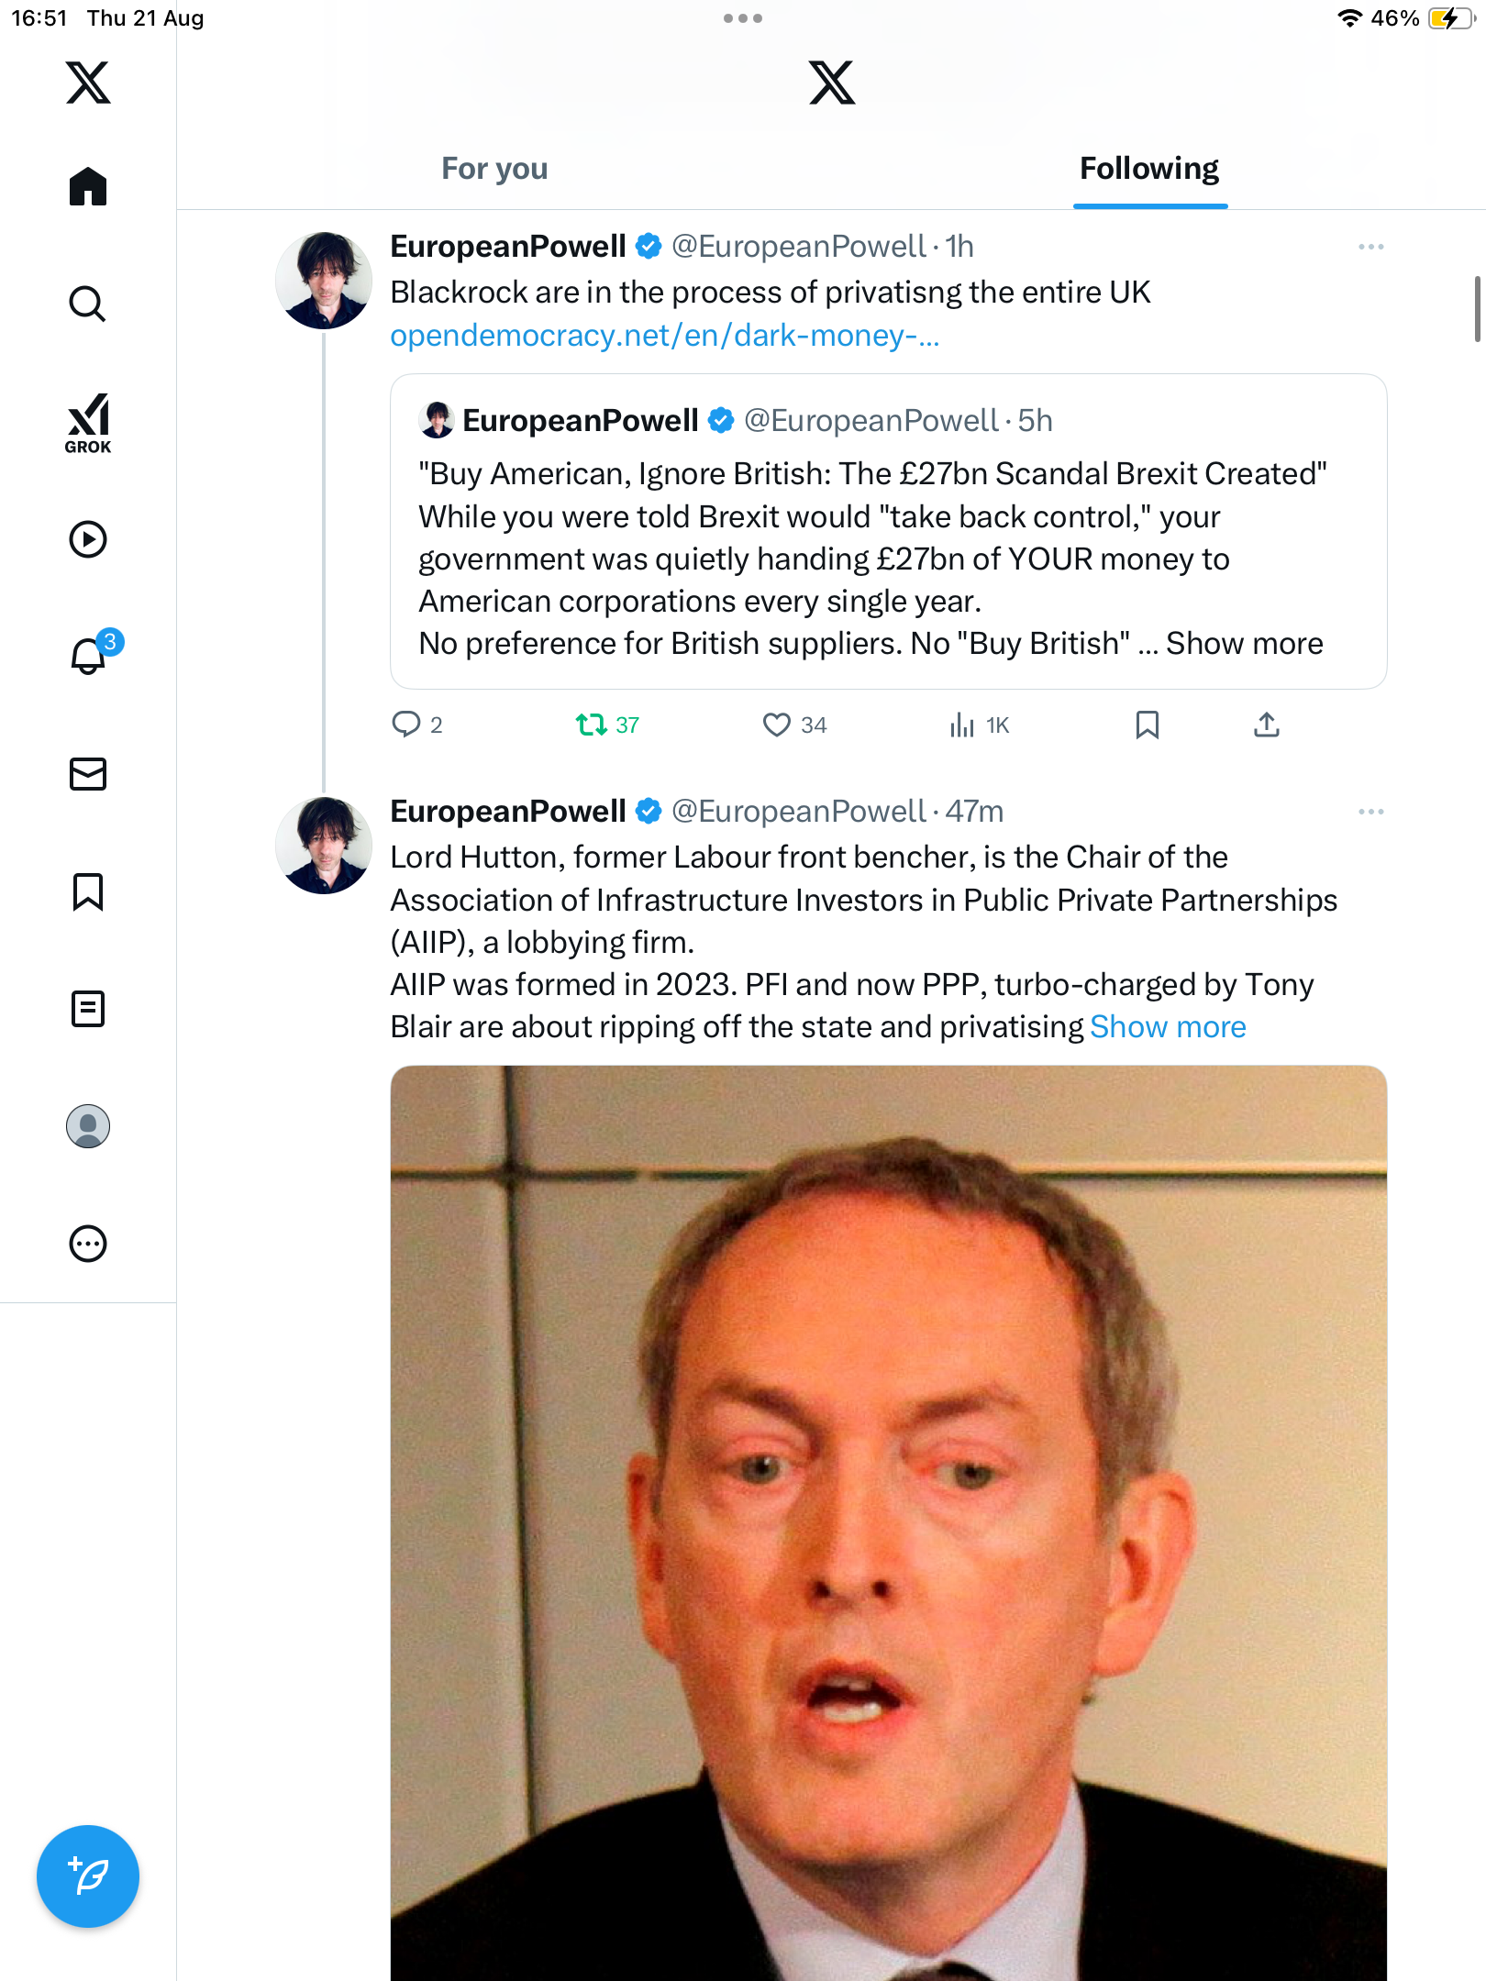This screenshot has width=1486, height=1981.
Task: Select the Following tab
Action: pos(1148,169)
